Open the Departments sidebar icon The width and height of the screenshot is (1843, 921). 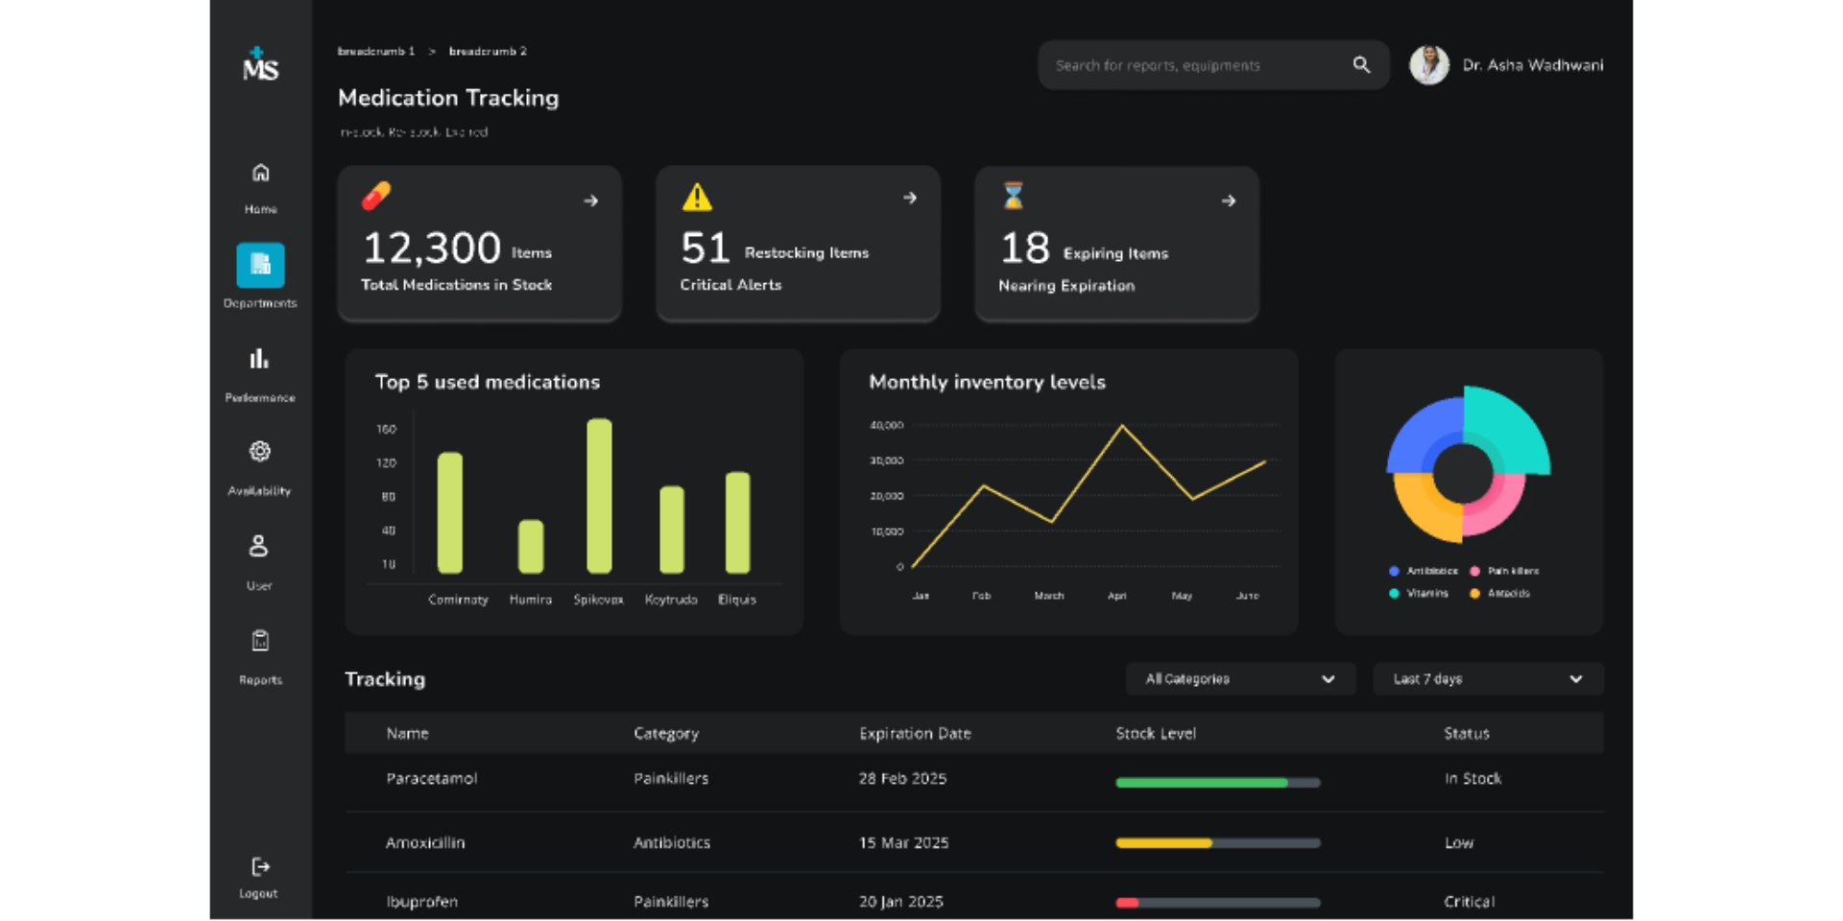coord(260,265)
